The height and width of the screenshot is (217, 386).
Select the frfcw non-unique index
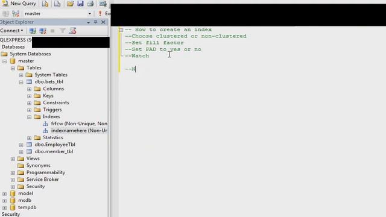click(x=79, y=124)
